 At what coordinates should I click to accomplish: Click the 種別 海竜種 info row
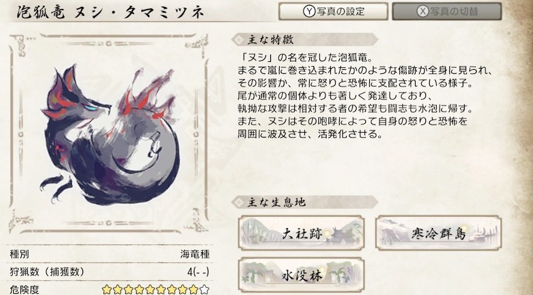coord(110,254)
